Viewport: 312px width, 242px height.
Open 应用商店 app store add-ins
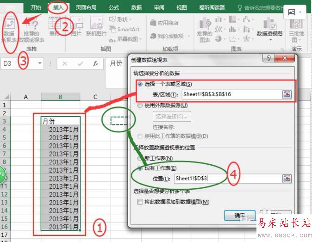[164, 23]
